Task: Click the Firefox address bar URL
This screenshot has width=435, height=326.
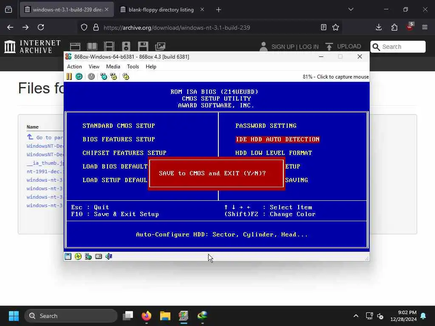Action: pyautogui.click(x=177, y=28)
